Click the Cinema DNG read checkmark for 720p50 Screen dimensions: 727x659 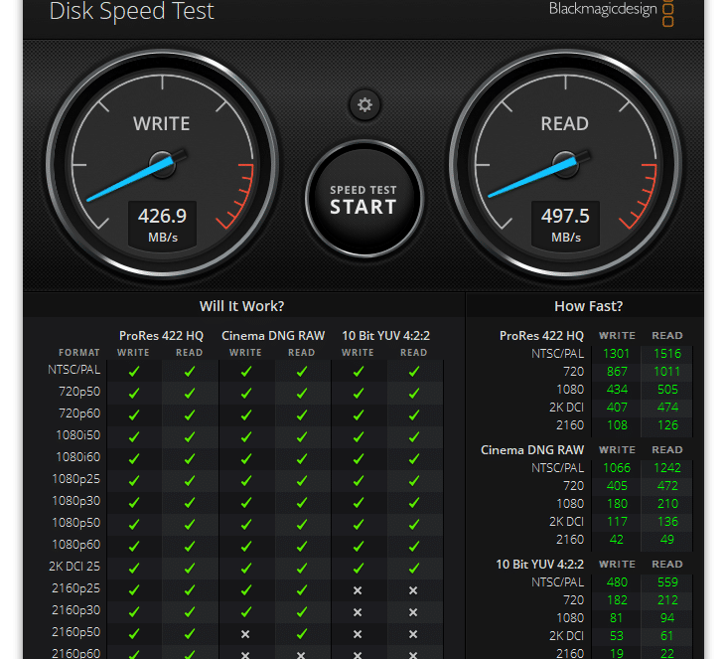click(302, 394)
